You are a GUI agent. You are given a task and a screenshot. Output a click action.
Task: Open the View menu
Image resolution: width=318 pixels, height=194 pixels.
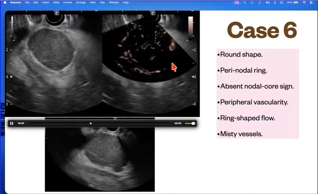(x=93, y=3)
